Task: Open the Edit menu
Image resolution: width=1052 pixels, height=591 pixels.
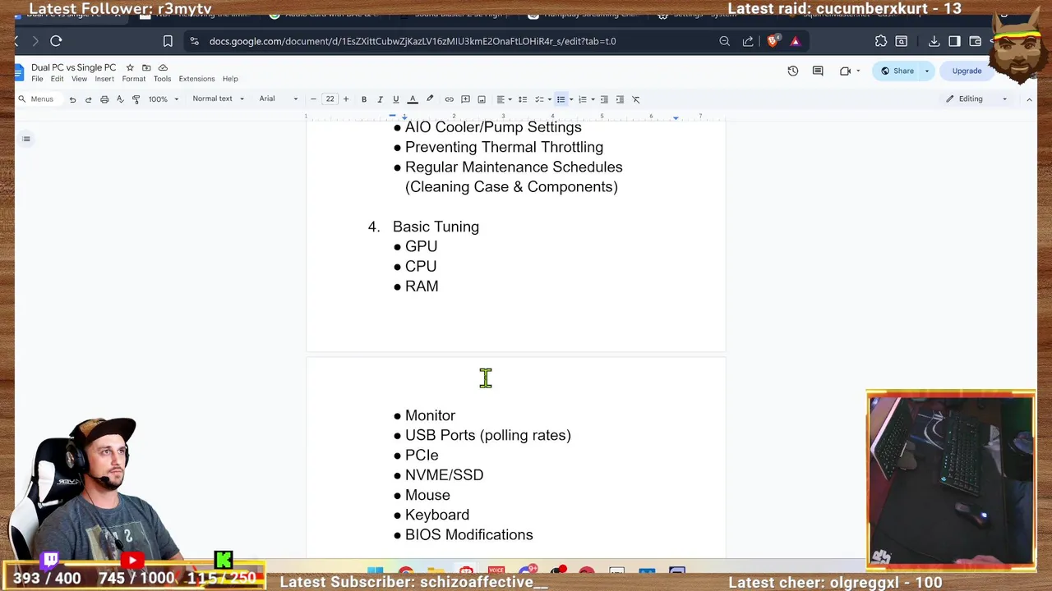Action: pos(57,79)
